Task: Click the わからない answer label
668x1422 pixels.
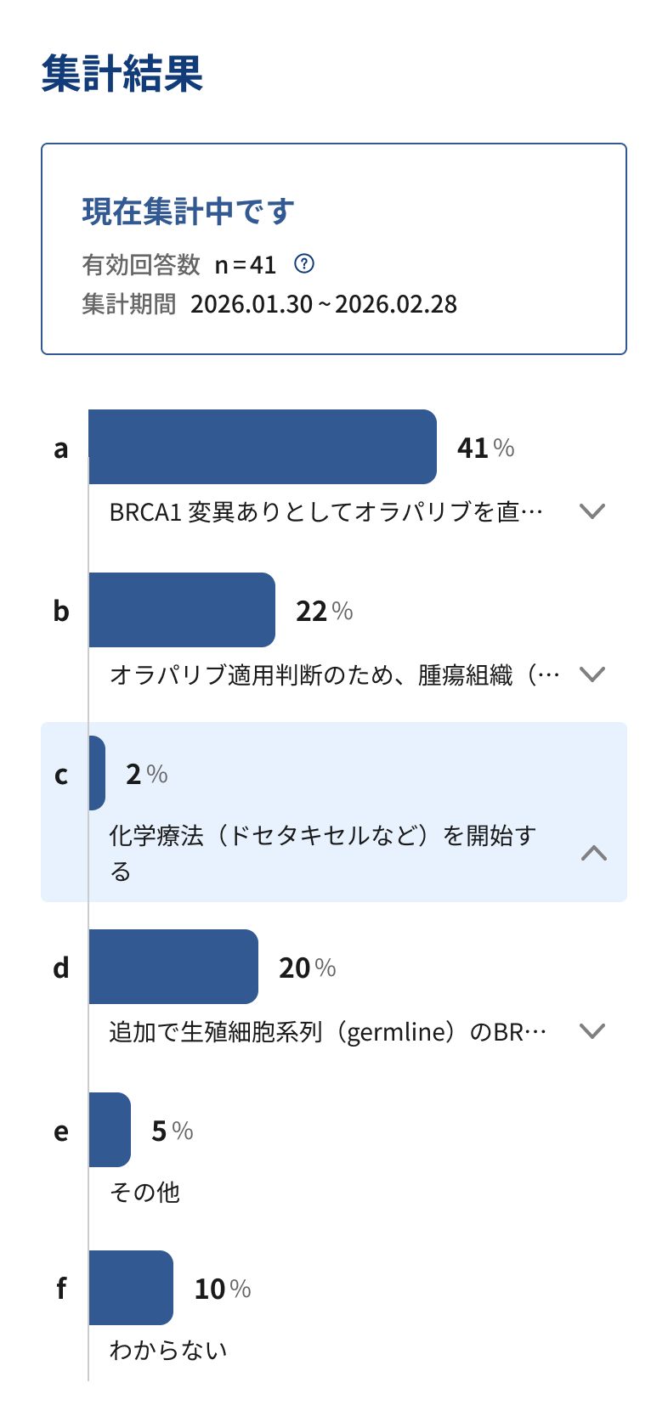Action: [168, 1351]
